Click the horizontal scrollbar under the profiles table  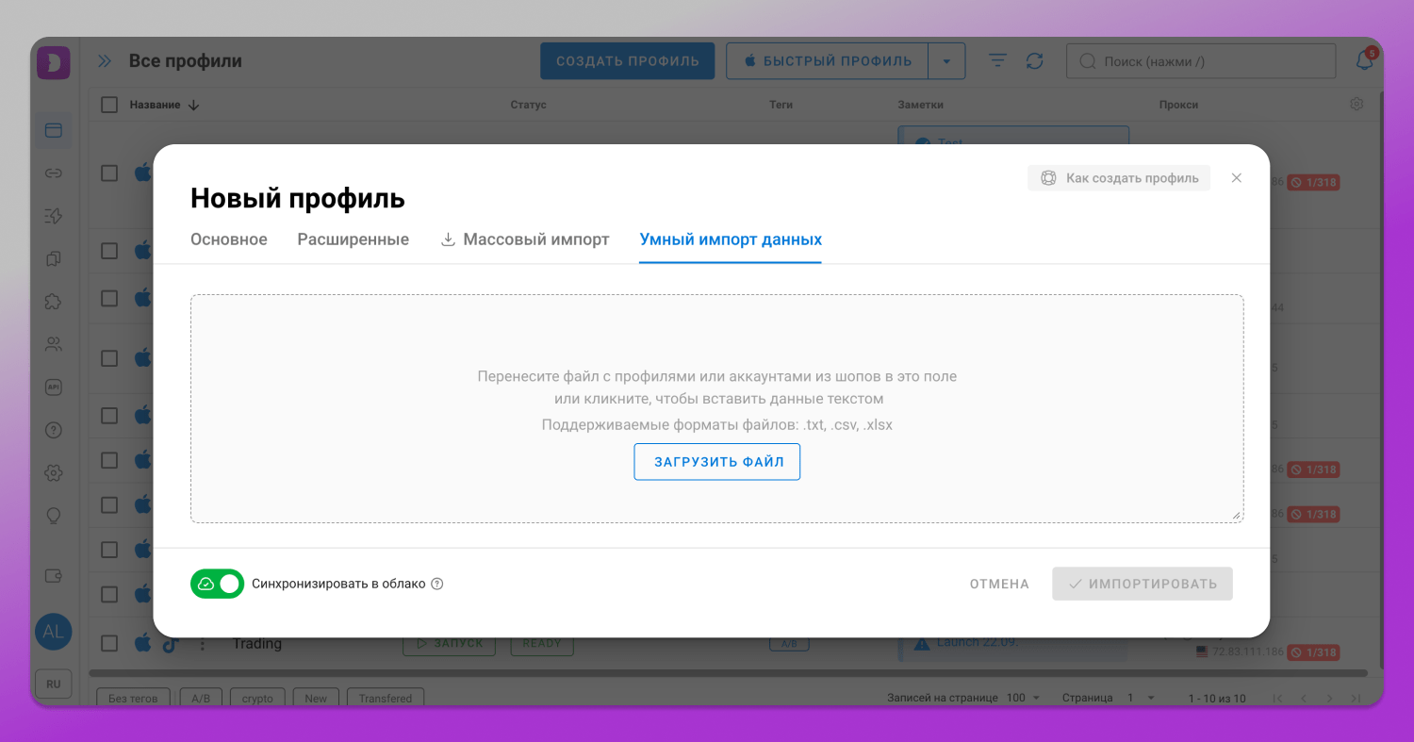click(x=728, y=673)
